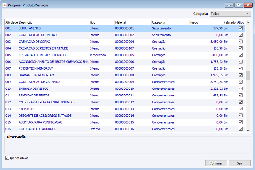
Task: Select the DIAMANTE IN MEMORIAM row
Action: (125, 75)
